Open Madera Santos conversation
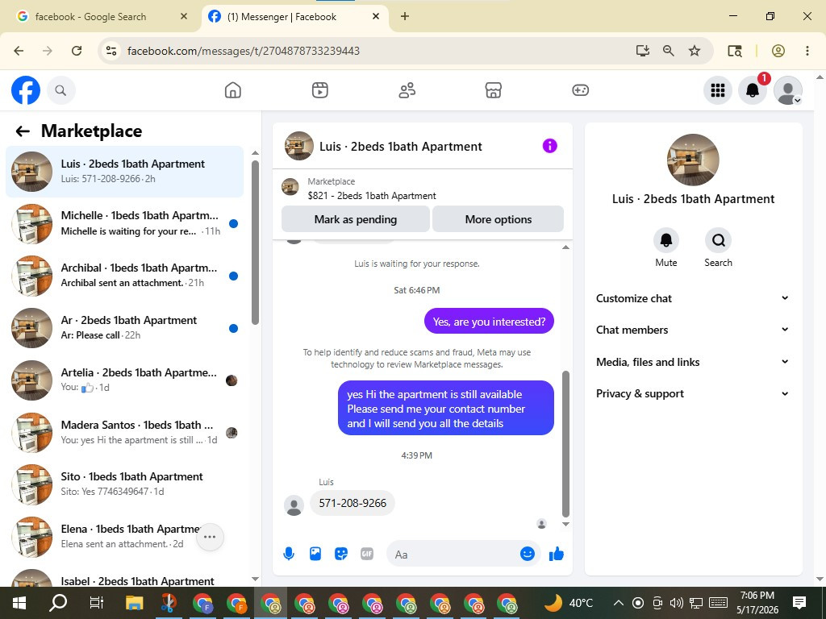 pos(125,432)
